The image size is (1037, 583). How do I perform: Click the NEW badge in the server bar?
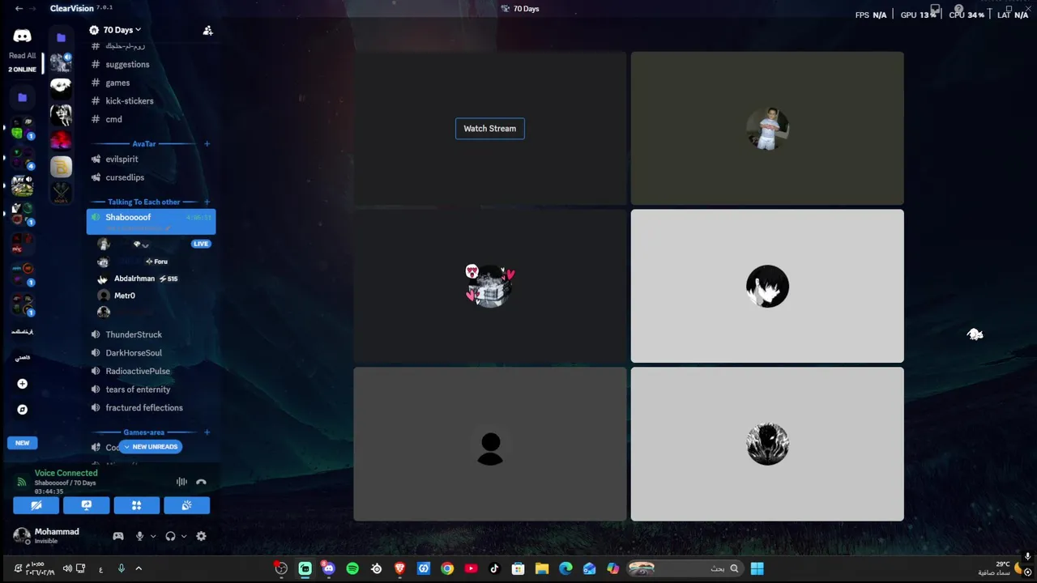[22, 443]
